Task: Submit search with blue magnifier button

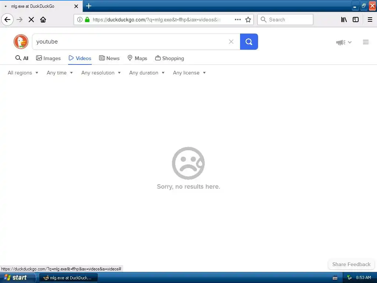Action: click(x=249, y=42)
